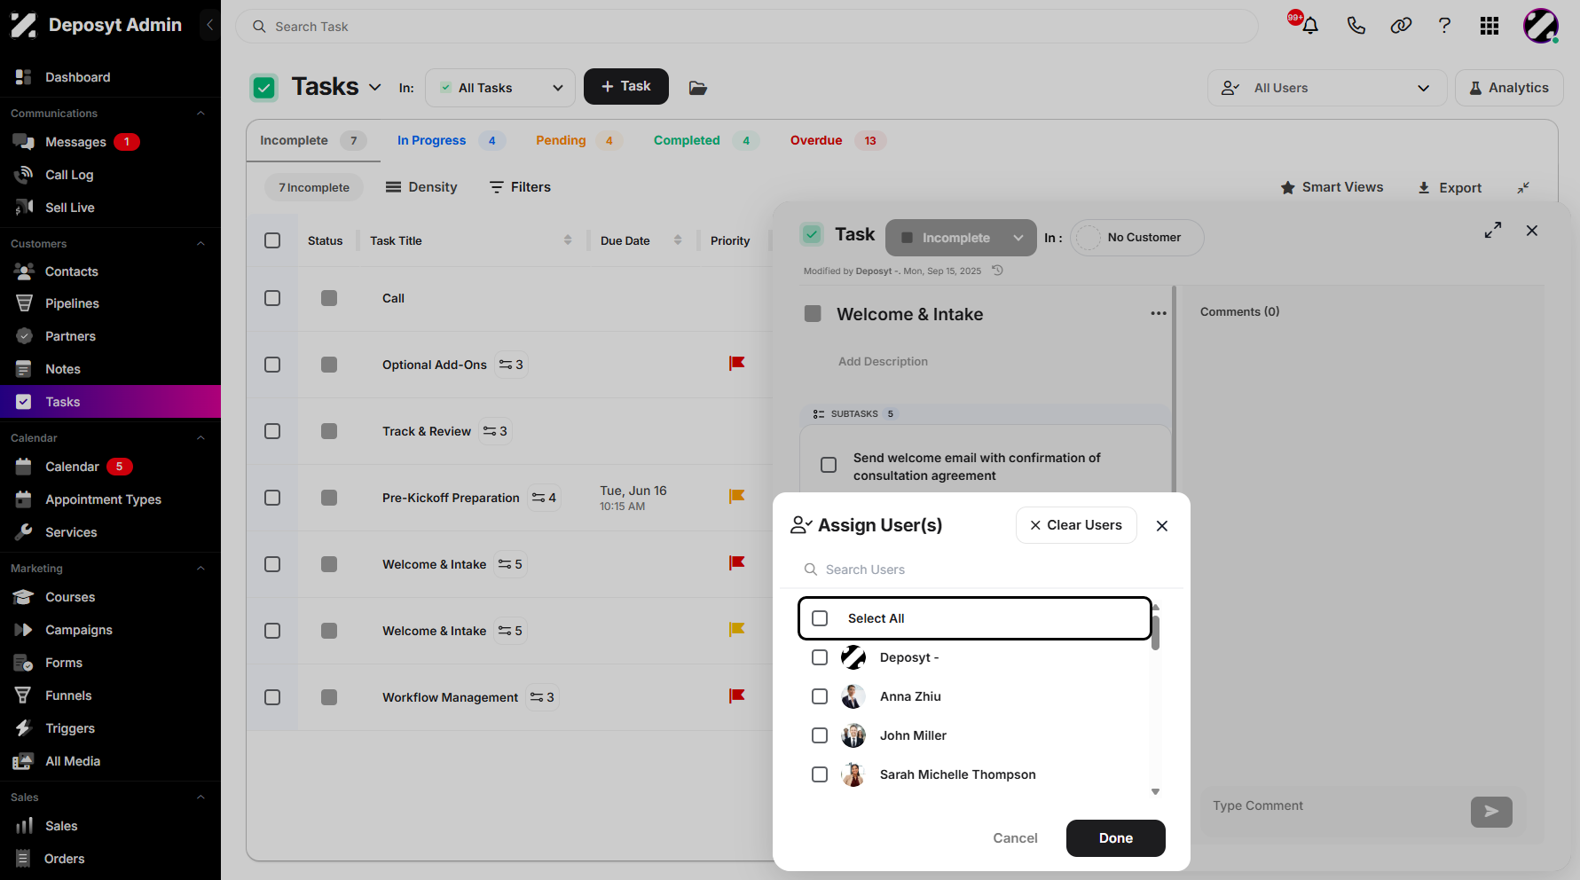The width and height of the screenshot is (1580, 880).
Task: Check the Select All users checkbox
Action: [x=820, y=618]
